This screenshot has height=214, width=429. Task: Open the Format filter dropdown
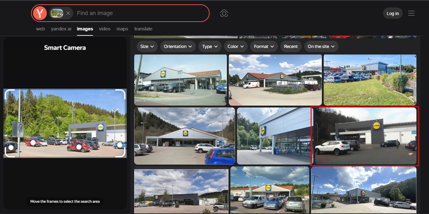pos(264,46)
